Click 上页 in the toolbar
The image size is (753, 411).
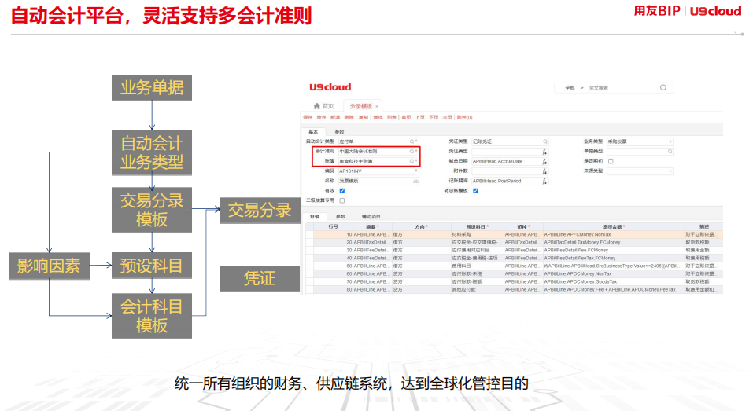coord(420,118)
